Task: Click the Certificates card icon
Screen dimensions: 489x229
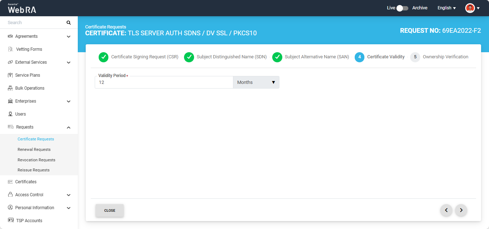Action: click(x=10, y=182)
